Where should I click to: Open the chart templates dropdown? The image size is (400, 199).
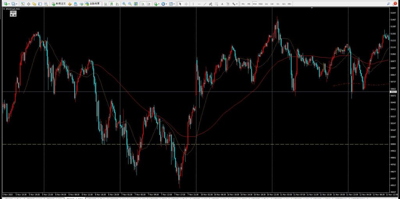pyautogui.click(x=172, y=4)
